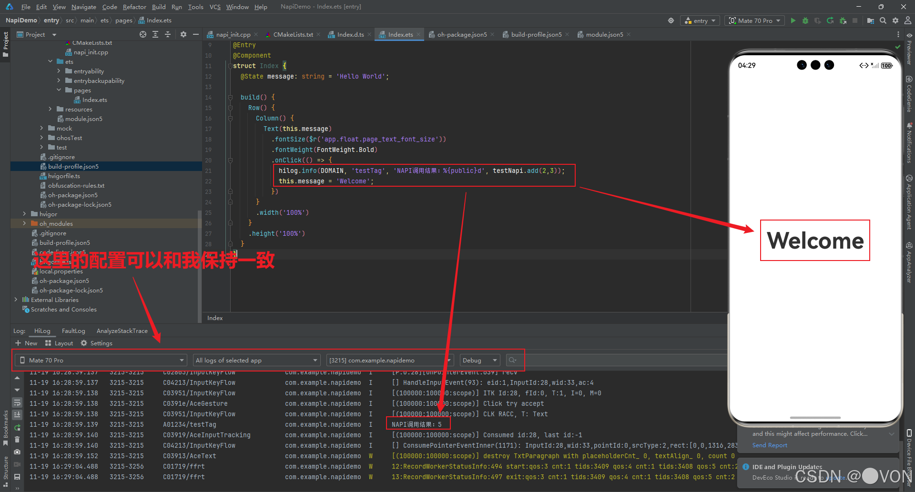Expand the entryability folder
915x492 pixels.
coord(59,71)
